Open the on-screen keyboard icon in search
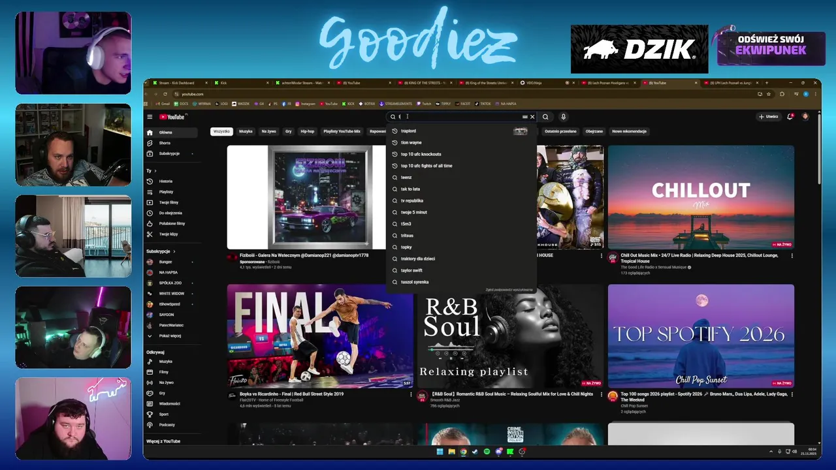This screenshot has width=836, height=470. (524, 117)
